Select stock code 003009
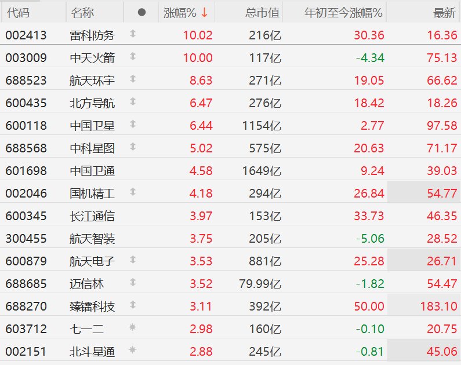Screen dimensions: 461x365 tap(26, 58)
